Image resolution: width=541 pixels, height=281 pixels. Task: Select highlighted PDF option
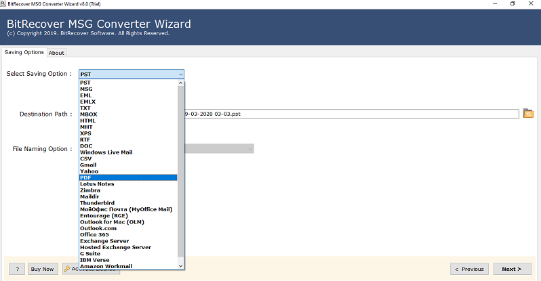128,177
